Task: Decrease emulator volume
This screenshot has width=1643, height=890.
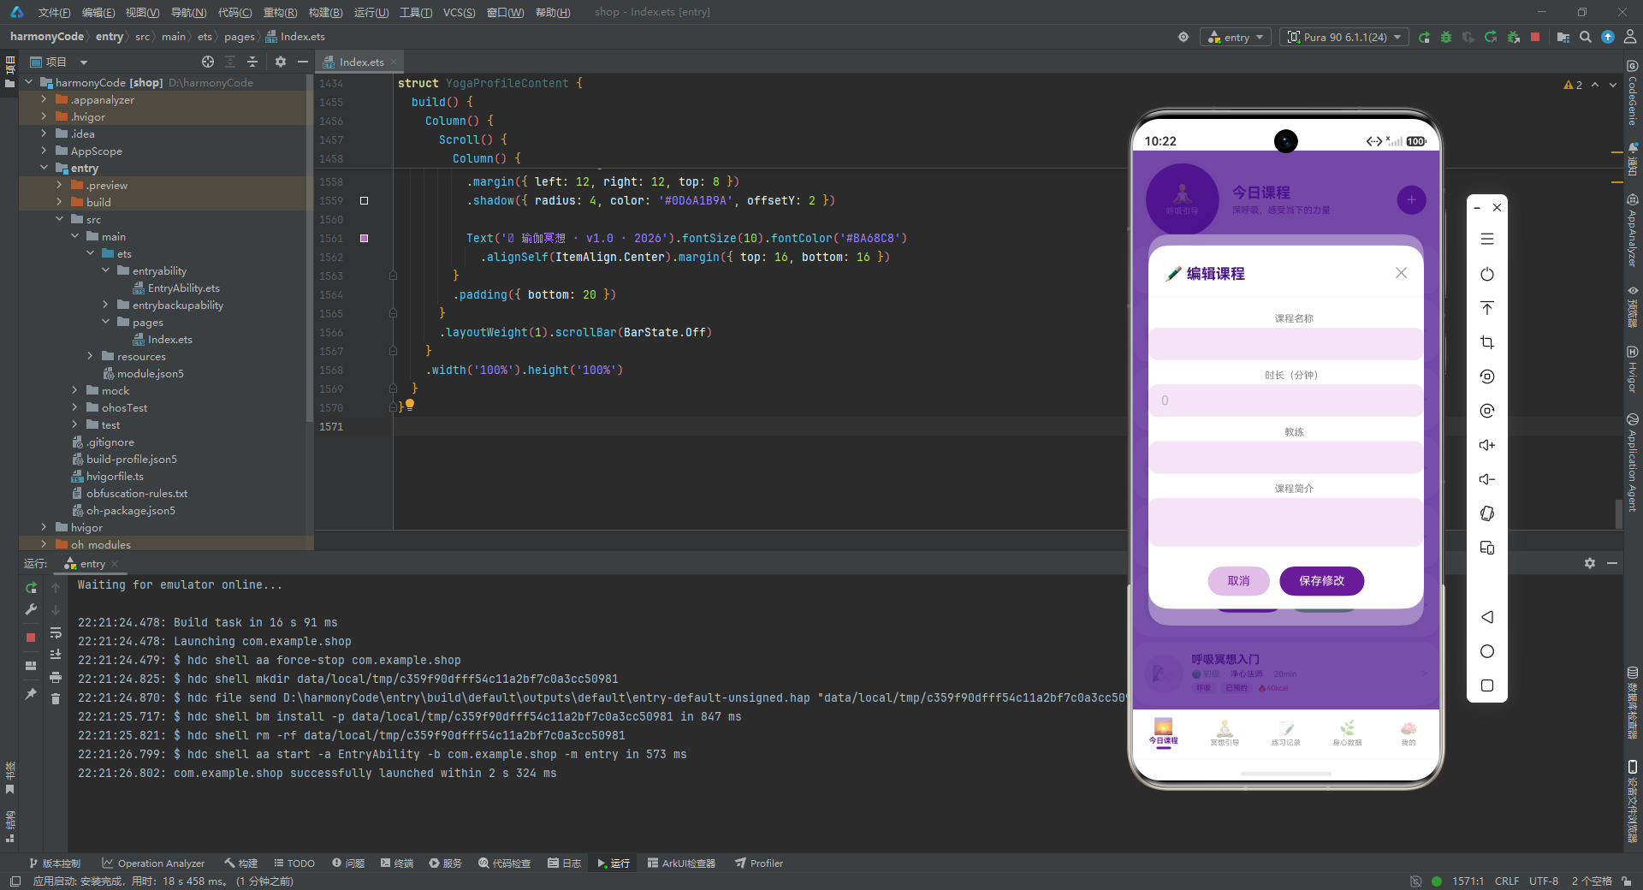Action: coord(1487,479)
